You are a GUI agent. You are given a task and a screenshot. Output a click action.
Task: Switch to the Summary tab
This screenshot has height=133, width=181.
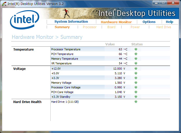pyautogui.click(x=62, y=27)
